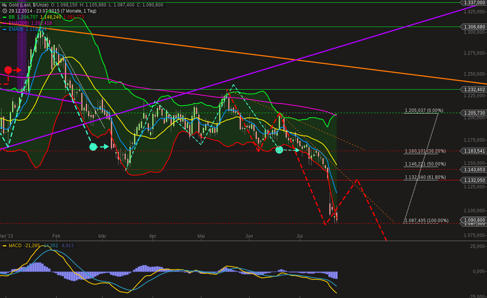Click the magenta EMA(200) color marker
487x298 pixels.
click(x=5, y=23)
